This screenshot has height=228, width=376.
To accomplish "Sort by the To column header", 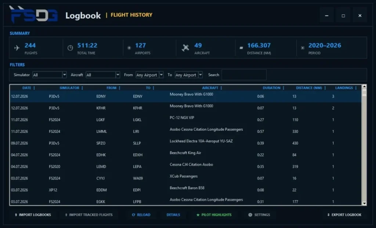I will point(150,88).
